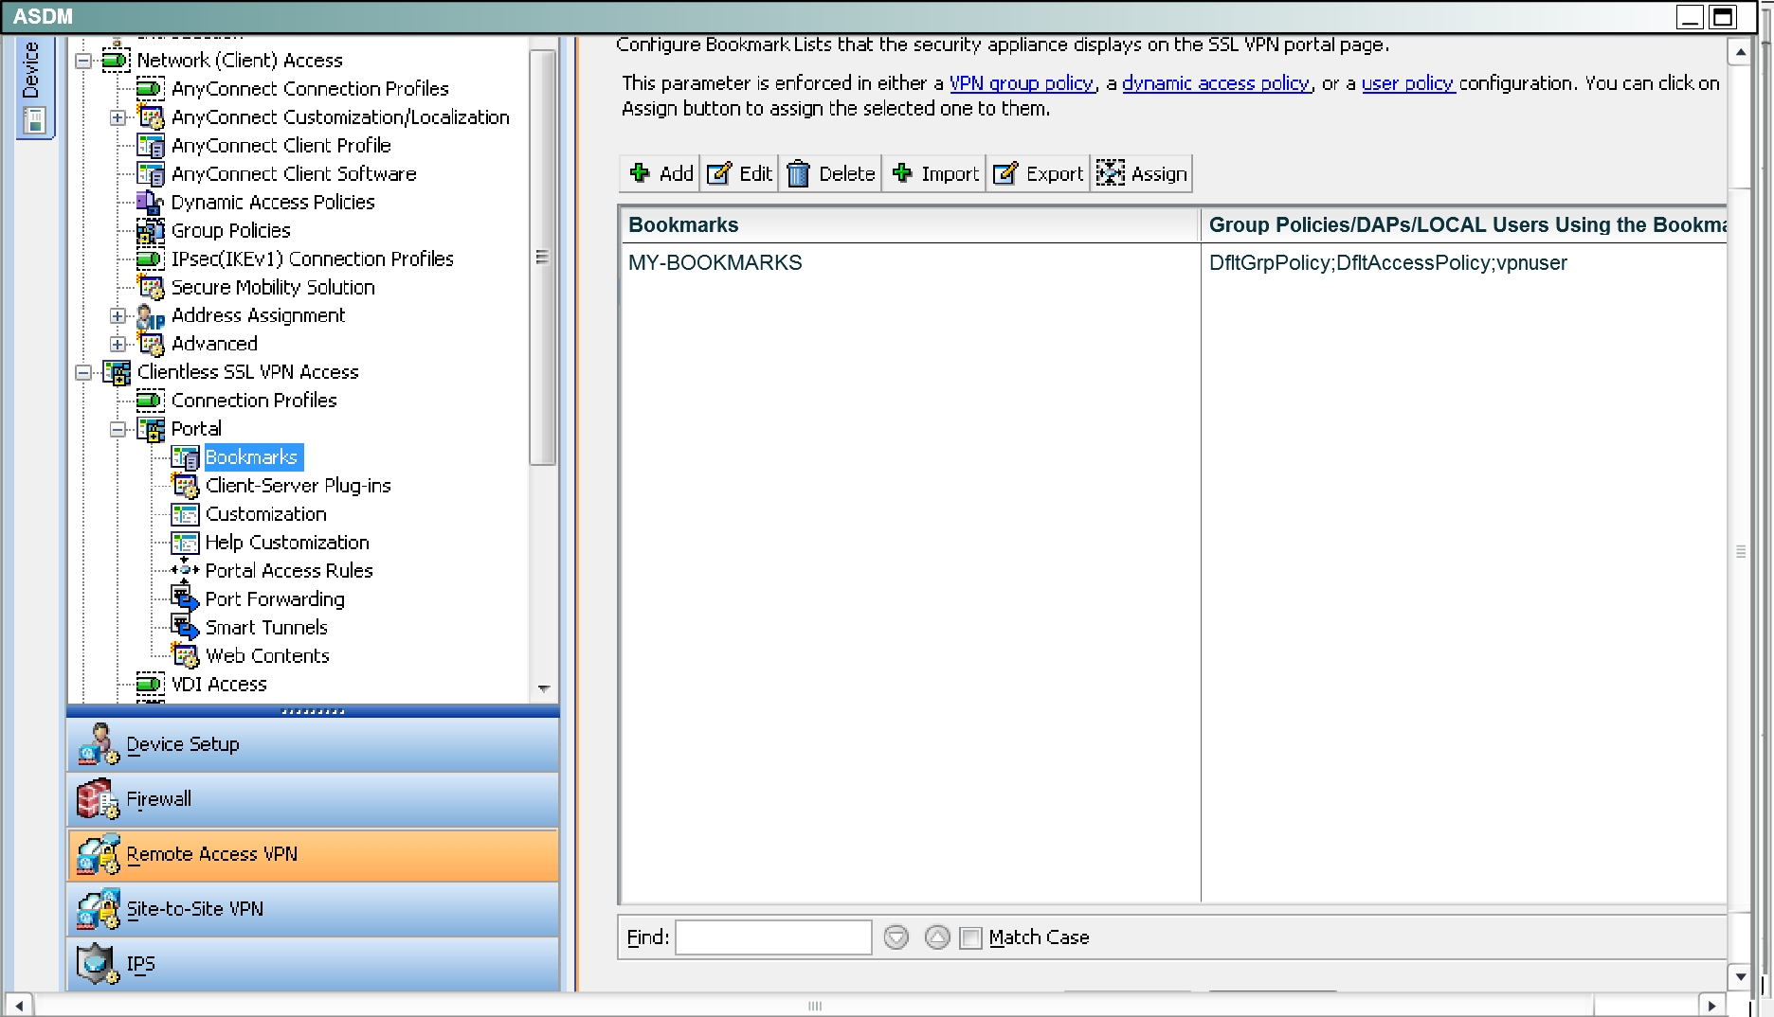Viewport: 1774px width, 1017px height.
Task: Open the VPN group policy link
Action: pos(1022,83)
